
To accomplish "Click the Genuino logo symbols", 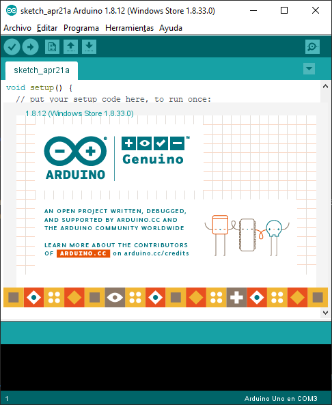I will 153,143.
